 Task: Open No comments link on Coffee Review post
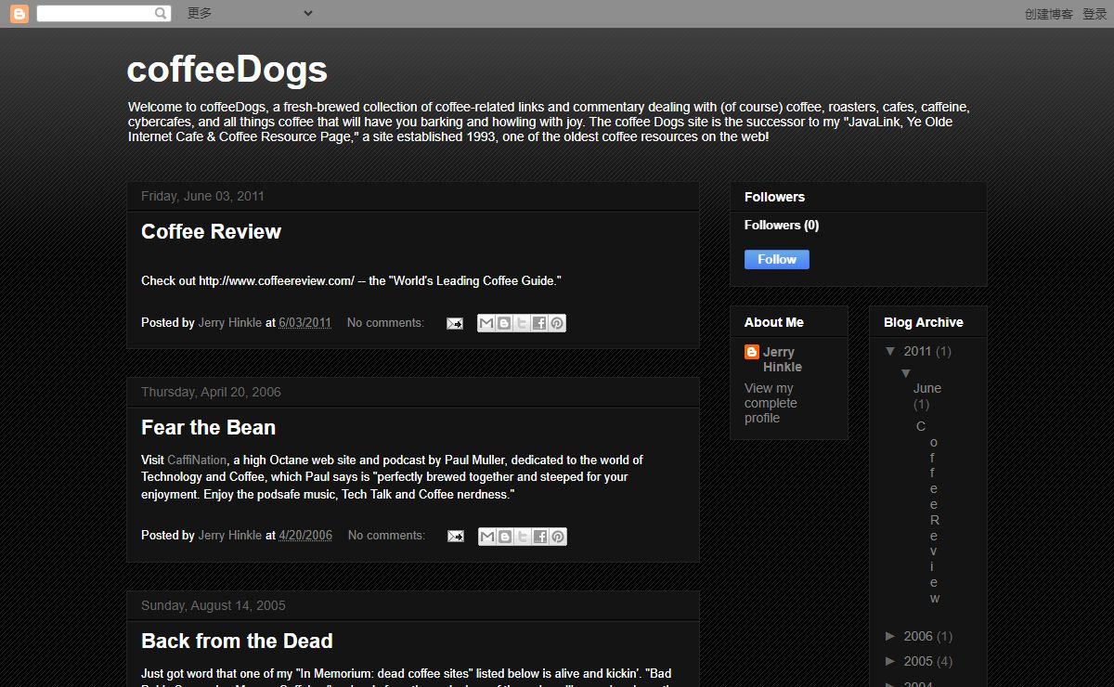pos(385,323)
